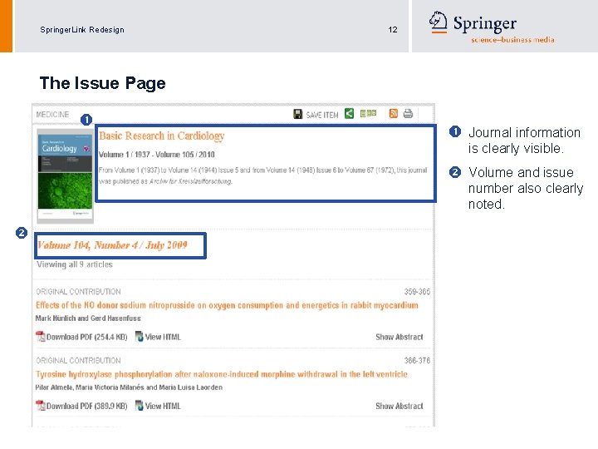Screen dimensions: 598x449
Task: Download PDF (389.9 KB) of second article
Action: 87,406
